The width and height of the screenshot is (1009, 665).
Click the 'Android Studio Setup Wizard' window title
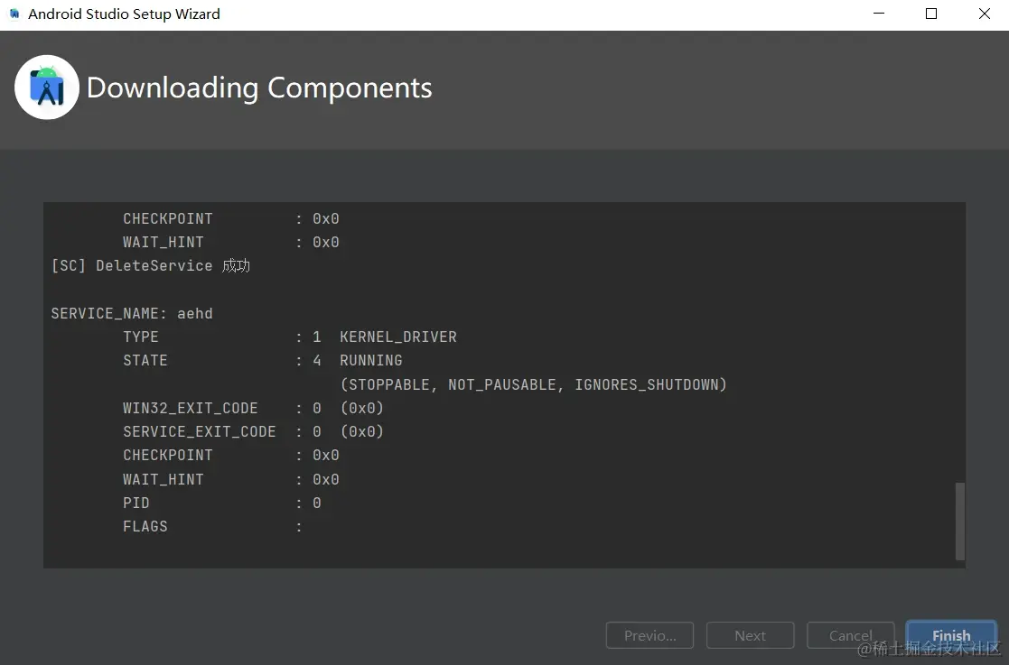click(x=124, y=14)
